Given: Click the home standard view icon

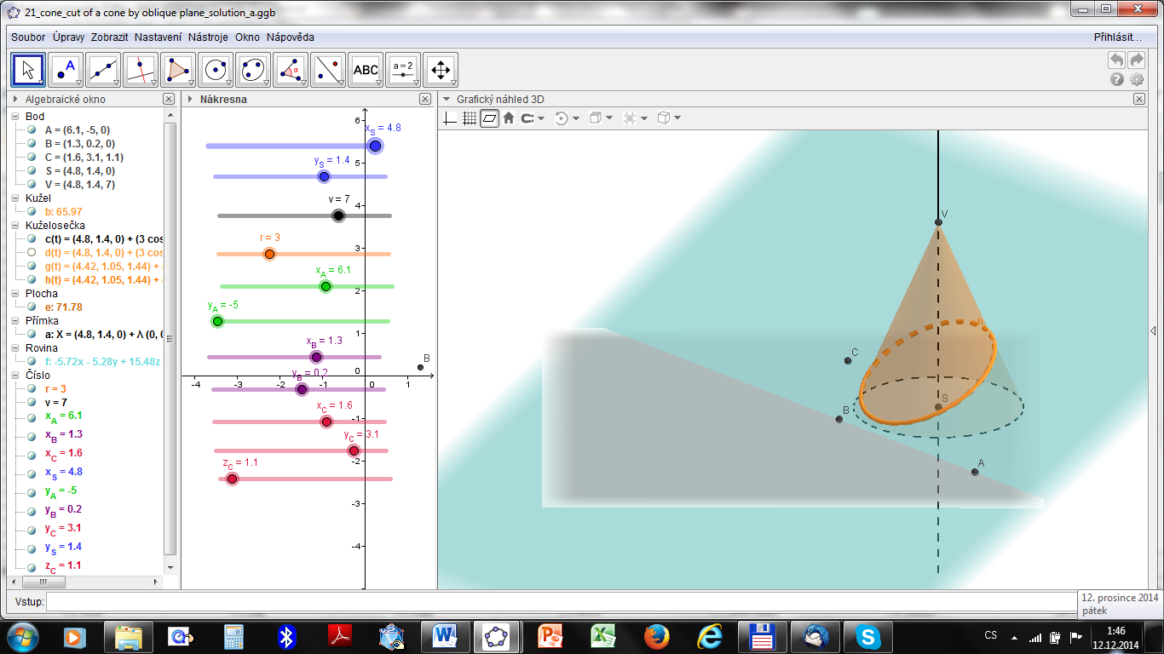Looking at the screenshot, I should tap(509, 118).
